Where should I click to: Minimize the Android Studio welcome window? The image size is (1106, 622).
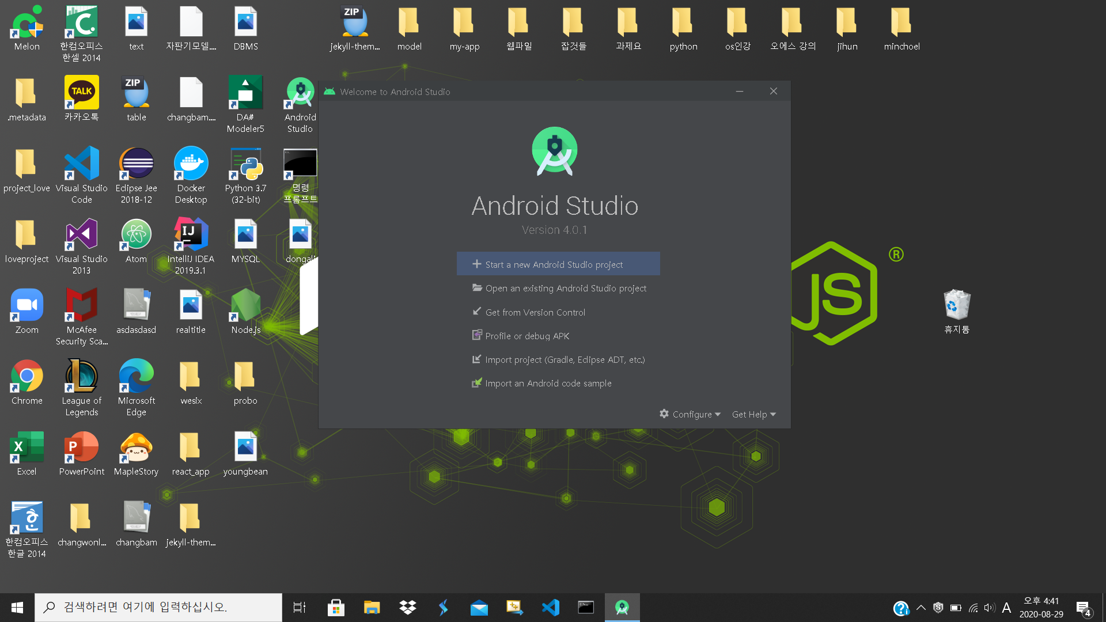click(740, 92)
